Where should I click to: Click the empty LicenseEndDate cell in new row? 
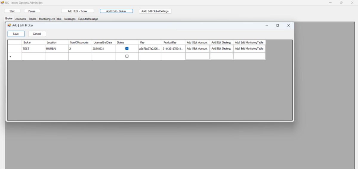(103, 56)
